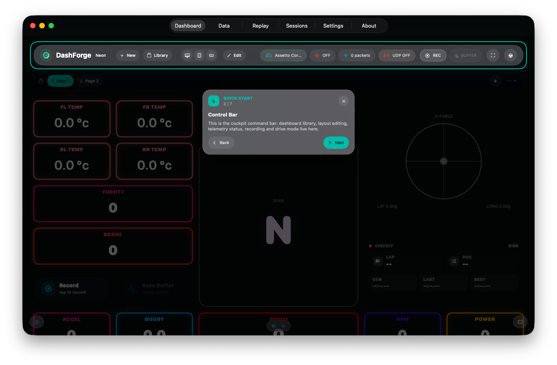Click the round icon overlapping the POWER widget
Viewport: 557px width, 365px height.
520,322
